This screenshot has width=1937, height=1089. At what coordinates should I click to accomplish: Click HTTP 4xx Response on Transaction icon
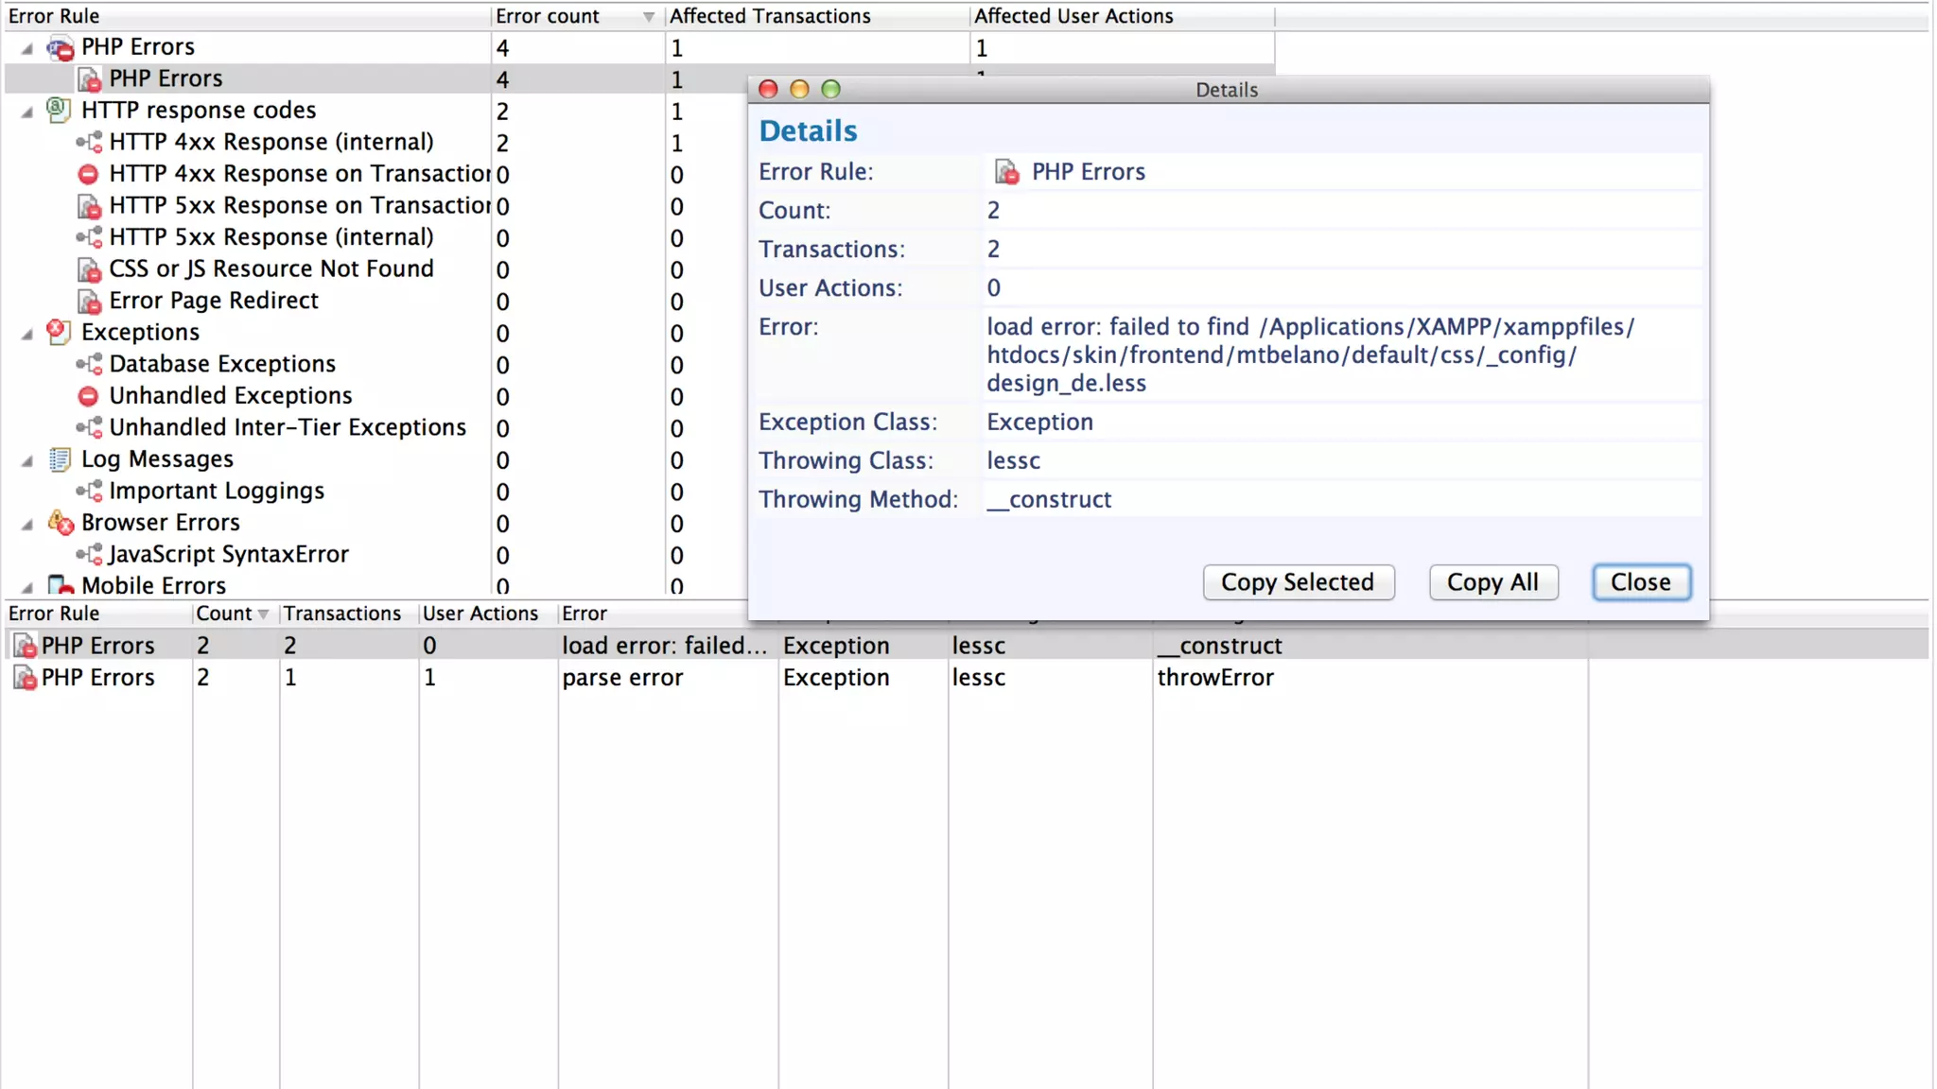pos(88,174)
